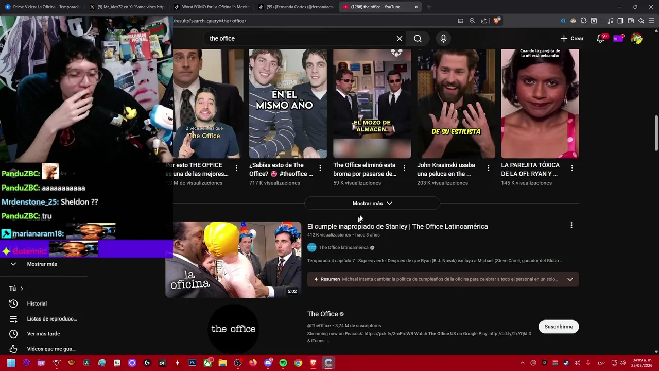The width and height of the screenshot is (659, 371).
Task: Expand the Resumen summary dropdown arrow
Action: click(570, 279)
